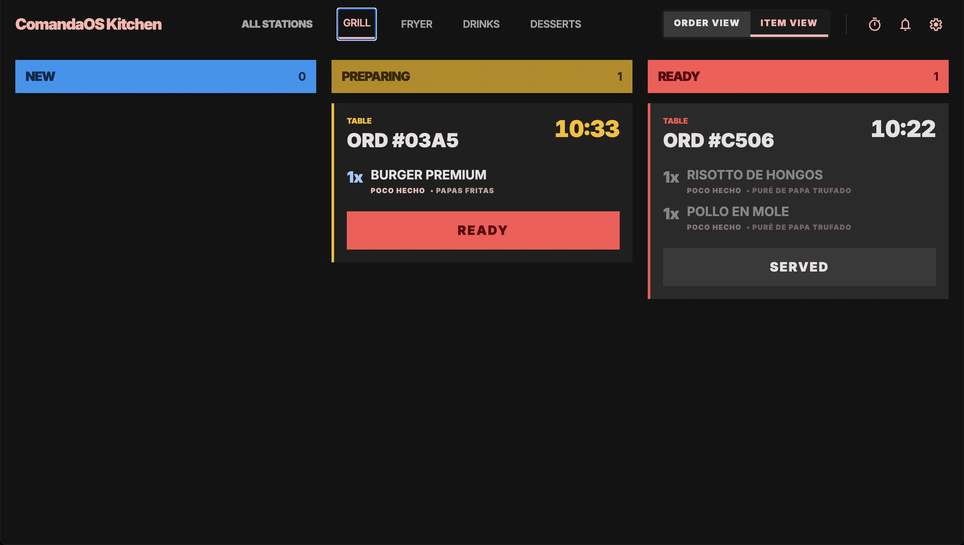Open settings gear icon
This screenshot has width=964, height=545.
click(x=935, y=24)
